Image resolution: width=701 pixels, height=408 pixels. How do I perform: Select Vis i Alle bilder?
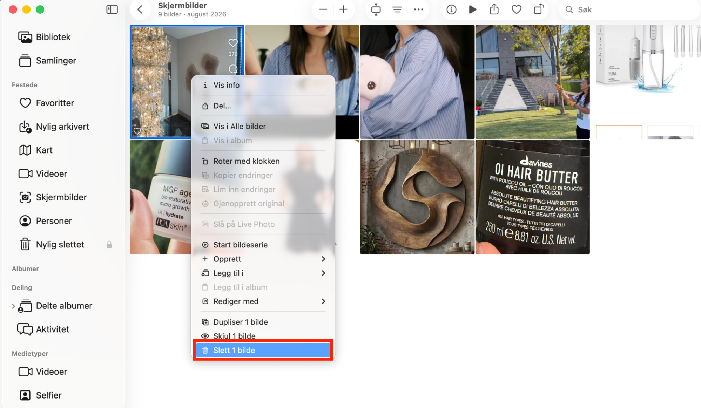(x=263, y=126)
